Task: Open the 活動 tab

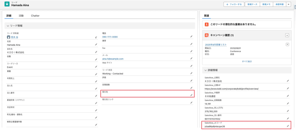Action: [21, 16]
